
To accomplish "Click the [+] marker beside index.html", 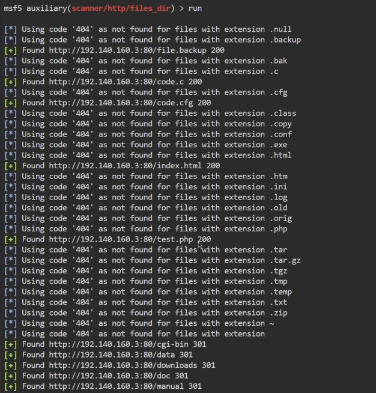I will pos(11,166).
